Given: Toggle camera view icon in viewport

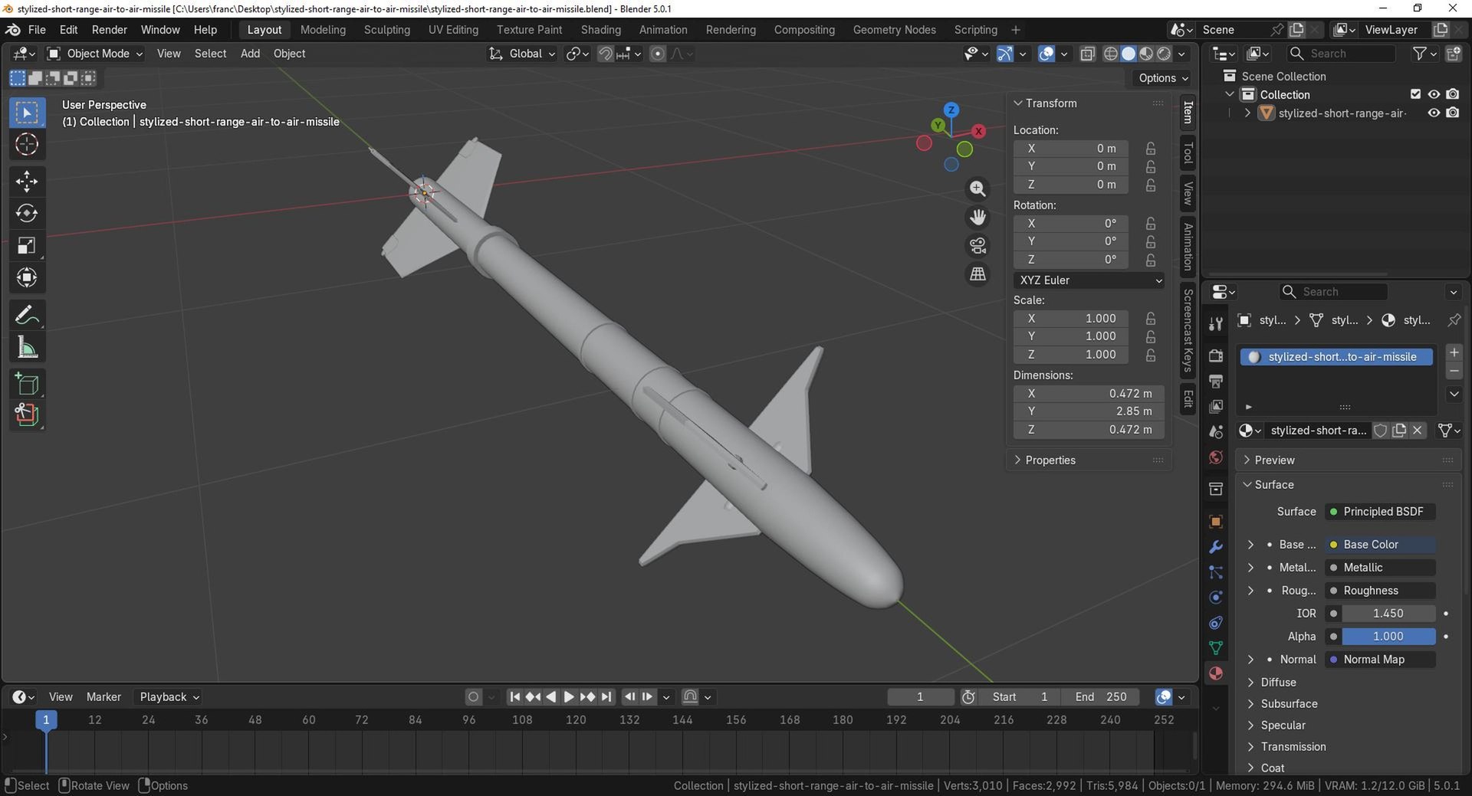Looking at the screenshot, I should click(978, 246).
